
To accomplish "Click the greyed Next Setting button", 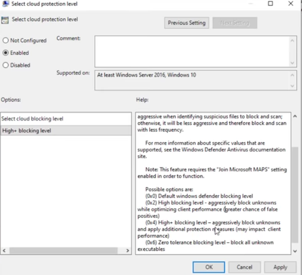I will [235, 23].
